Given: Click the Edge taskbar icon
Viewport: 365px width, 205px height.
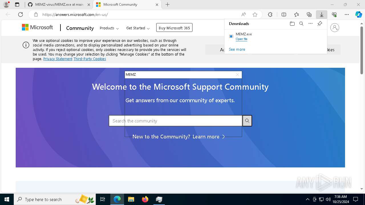Looking at the screenshot, I should [117, 199].
